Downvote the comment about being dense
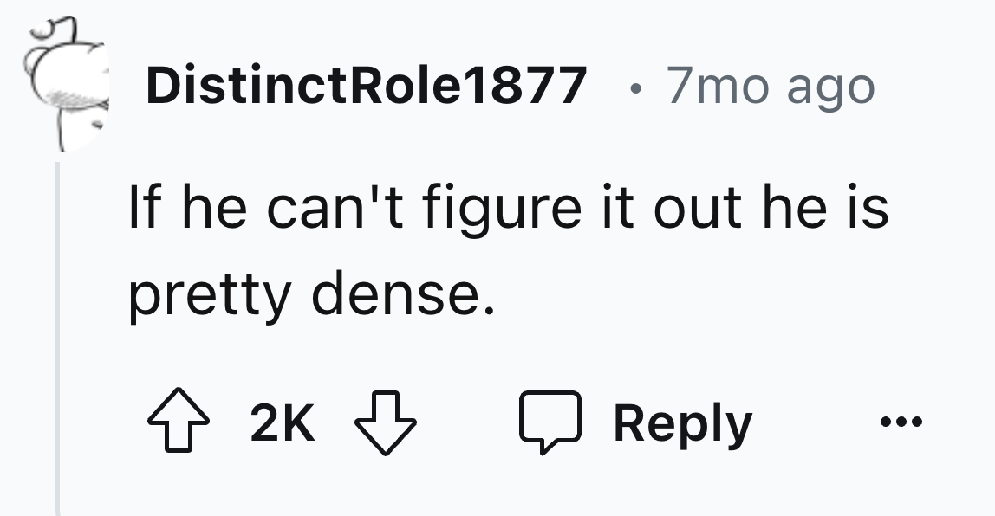The height and width of the screenshot is (516, 995). (x=387, y=424)
